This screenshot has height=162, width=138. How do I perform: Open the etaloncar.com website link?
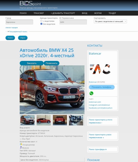95,102
